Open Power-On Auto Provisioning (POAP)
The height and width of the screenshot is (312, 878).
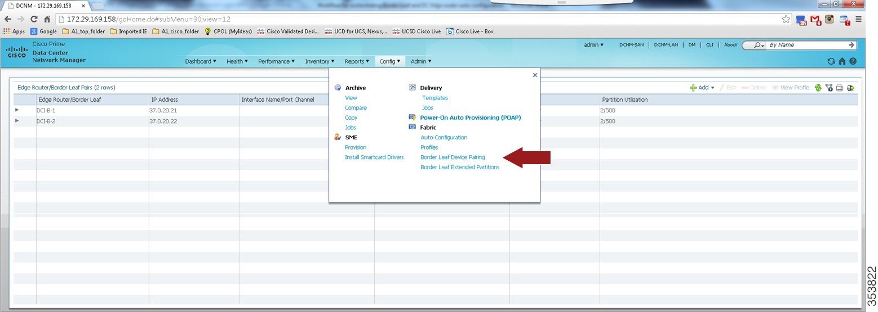pyautogui.click(x=471, y=117)
